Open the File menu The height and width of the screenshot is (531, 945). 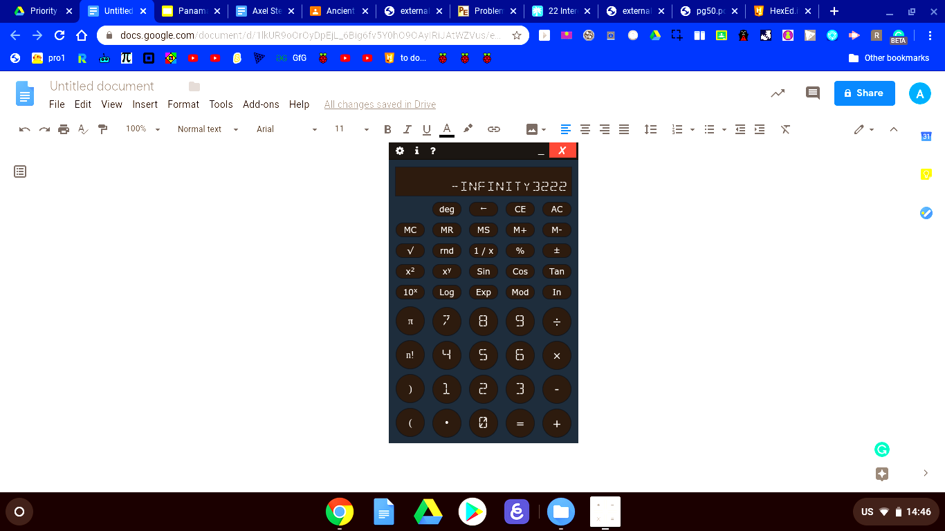pos(57,104)
